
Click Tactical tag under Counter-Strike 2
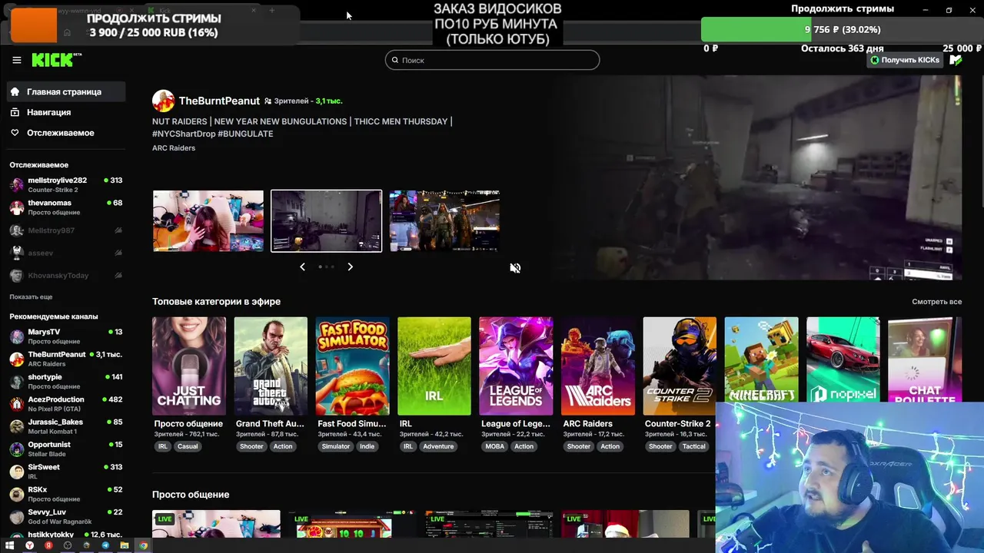693,446
